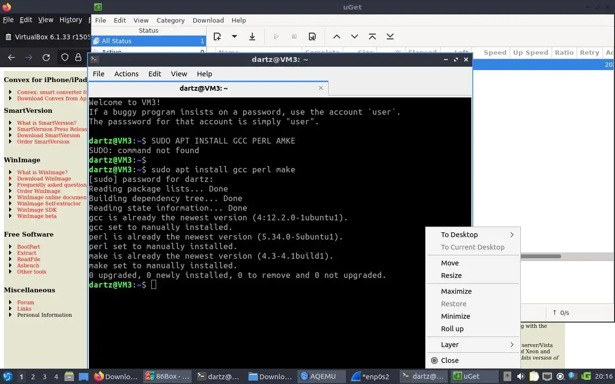
Task: Click the Up Speed column header in uGet
Action: point(530,52)
